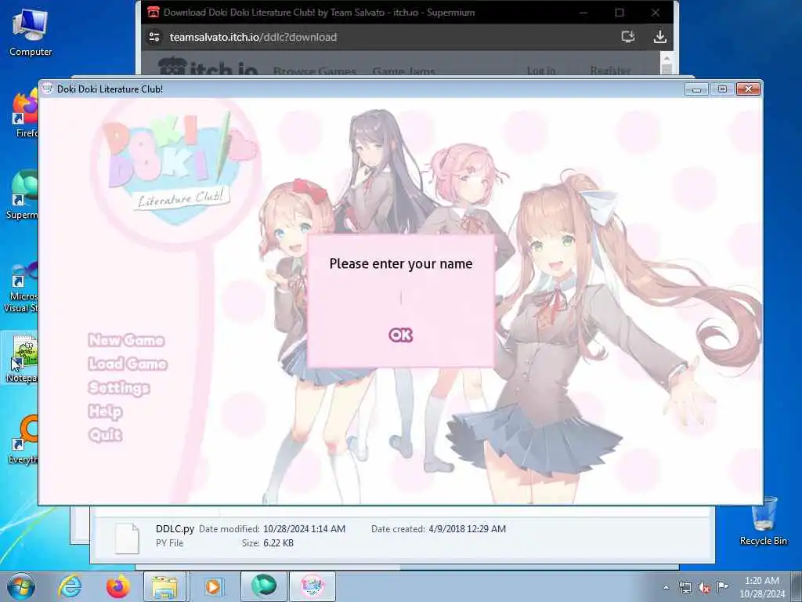Image resolution: width=802 pixels, height=602 pixels.
Task: Open the Settings menu entry
Action: [119, 387]
